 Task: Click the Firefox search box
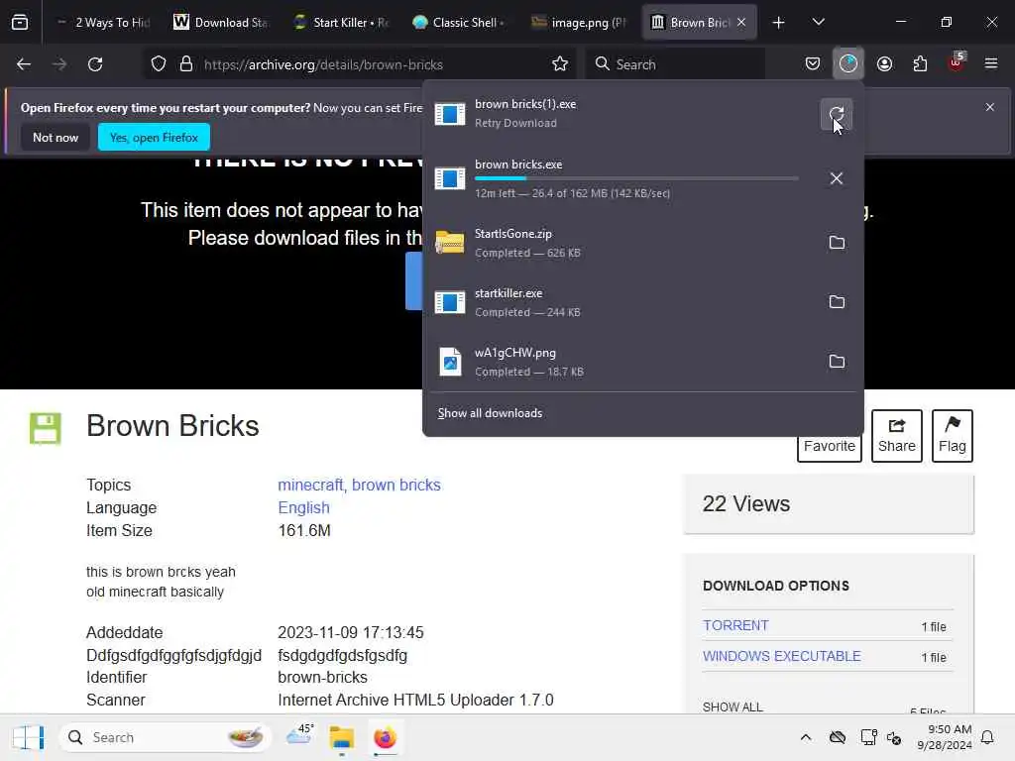tap(676, 64)
